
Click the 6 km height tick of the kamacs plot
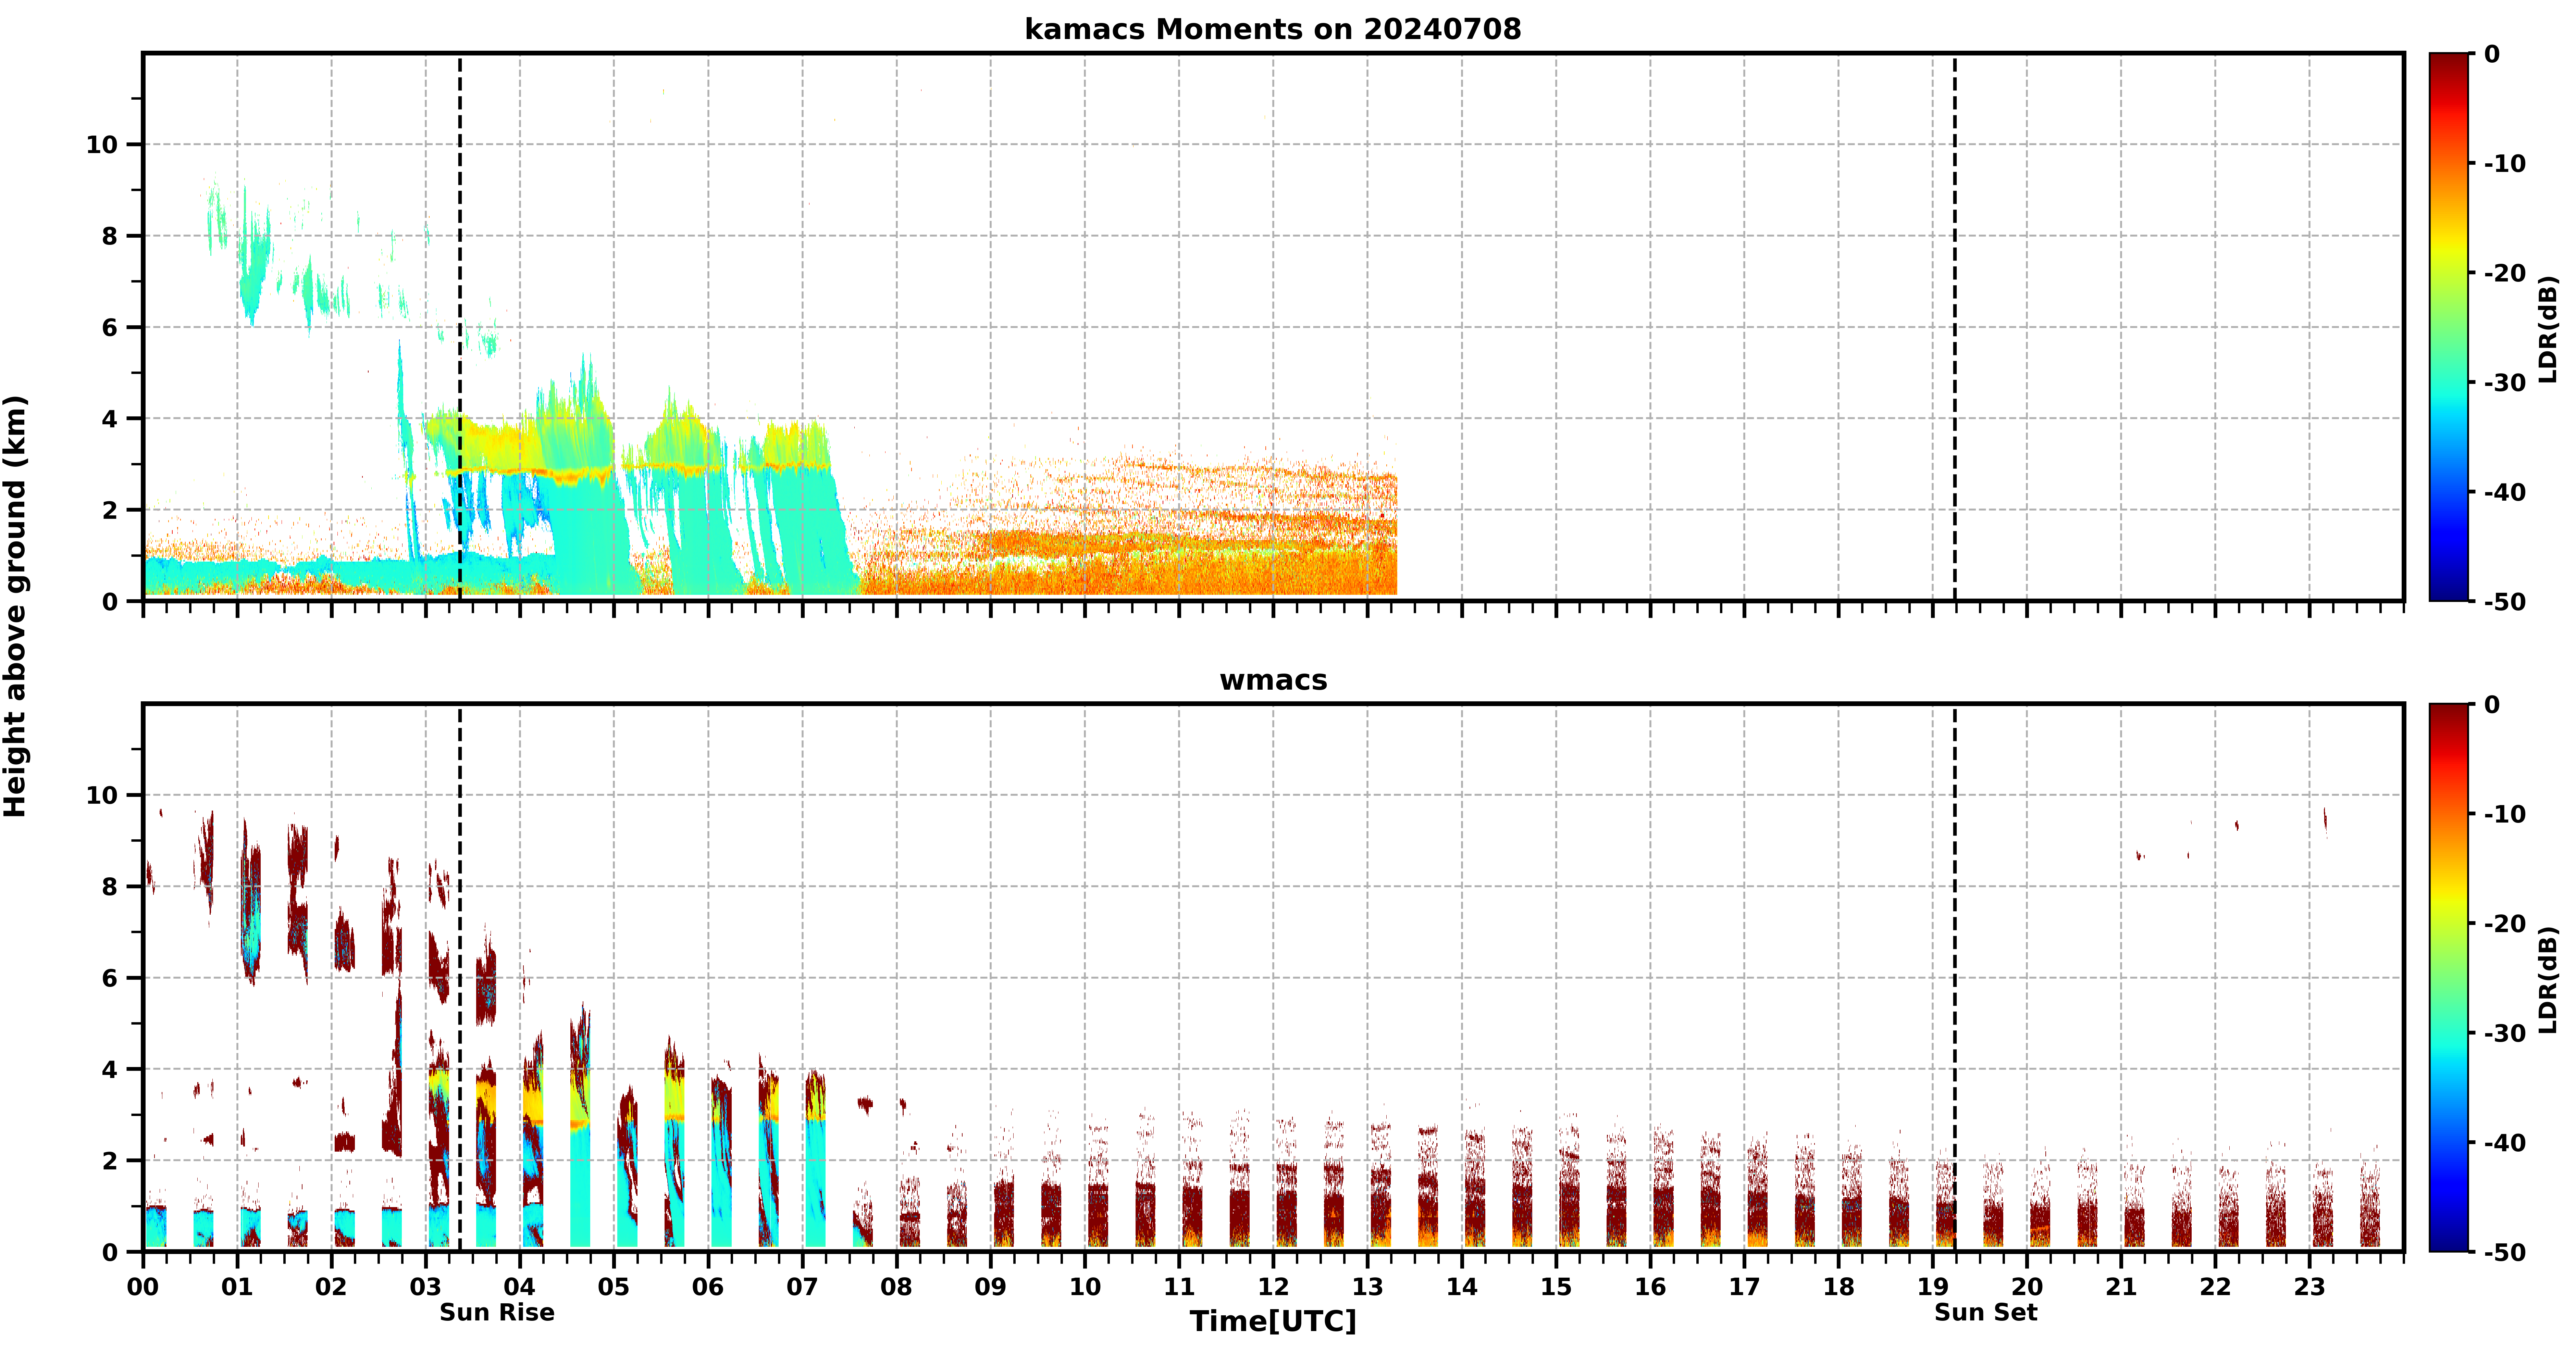(x=110, y=328)
